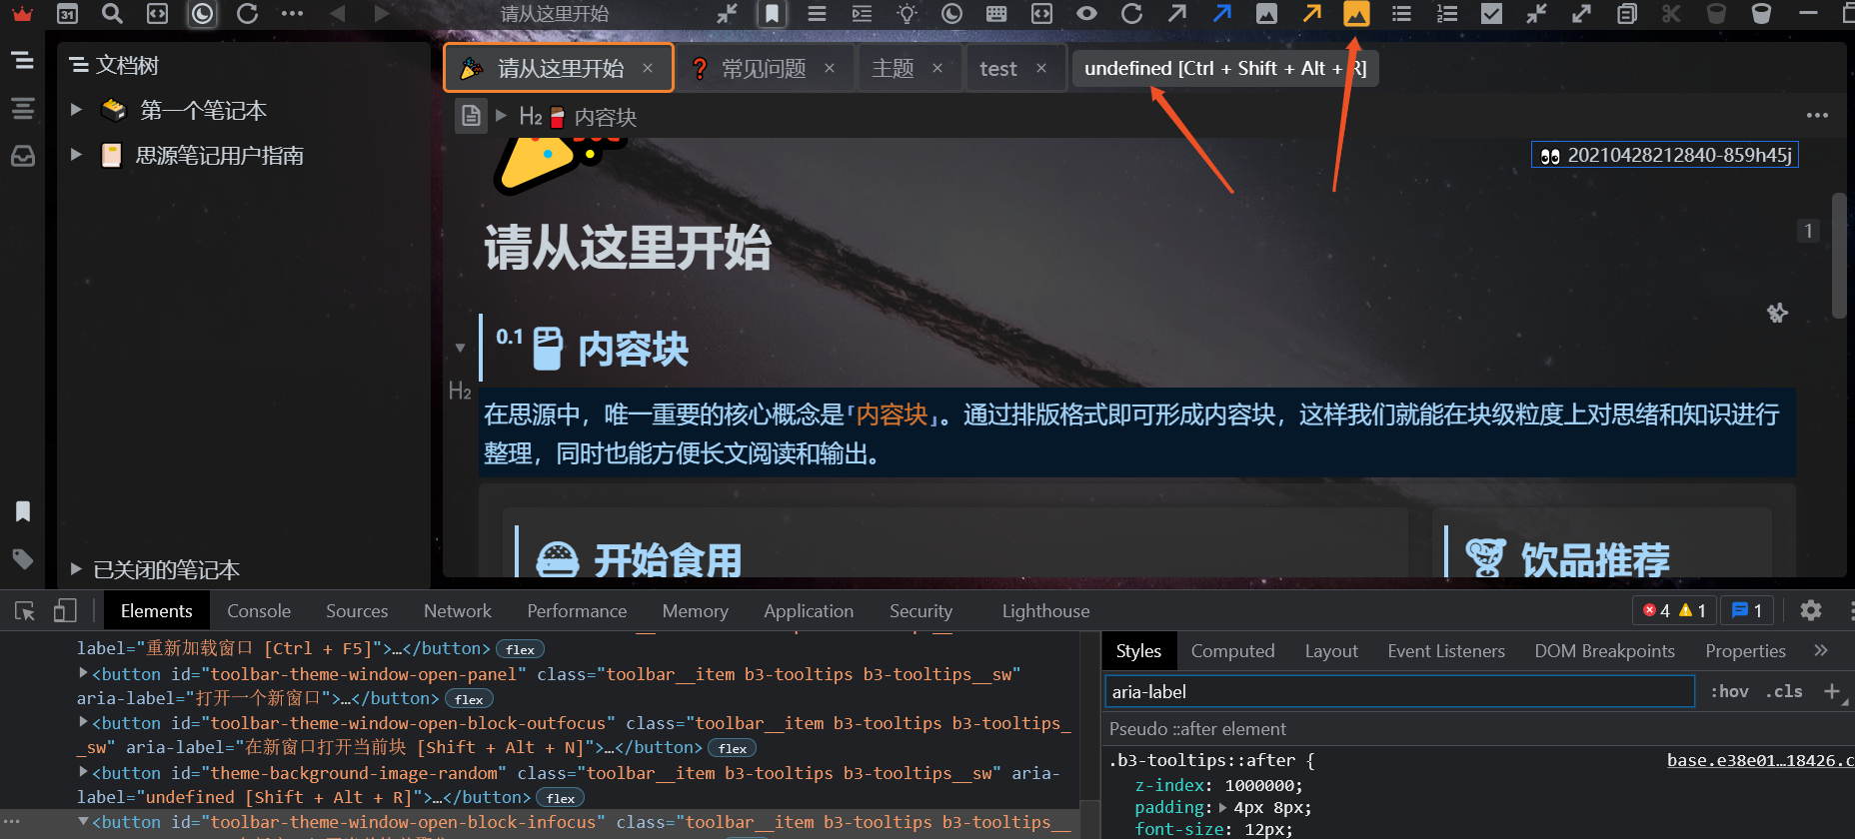Image resolution: width=1855 pixels, height=839 pixels.
Task: Open the Network tab in DevTools
Action: [x=458, y=611]
